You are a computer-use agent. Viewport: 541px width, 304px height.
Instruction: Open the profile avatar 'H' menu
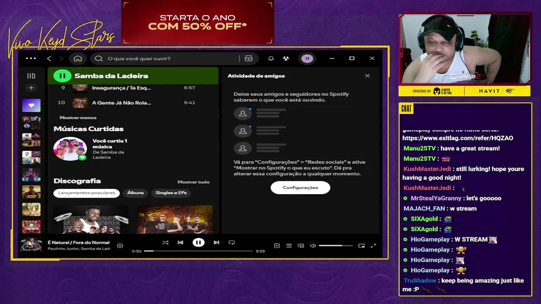point(307,58)
